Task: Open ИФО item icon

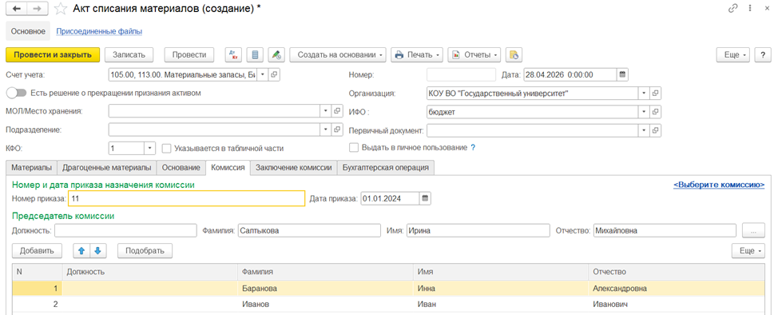Action: [x=656, y=112]
